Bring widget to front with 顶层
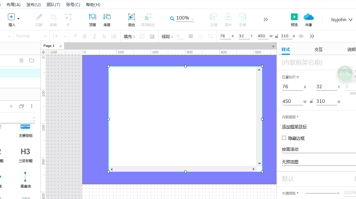This screenshot has height=199, width=356. coord(93,17)
